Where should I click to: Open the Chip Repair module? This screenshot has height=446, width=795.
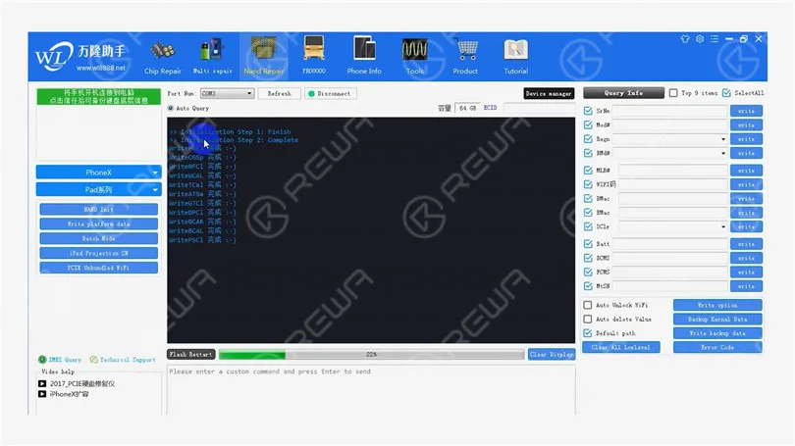(162, 58)
